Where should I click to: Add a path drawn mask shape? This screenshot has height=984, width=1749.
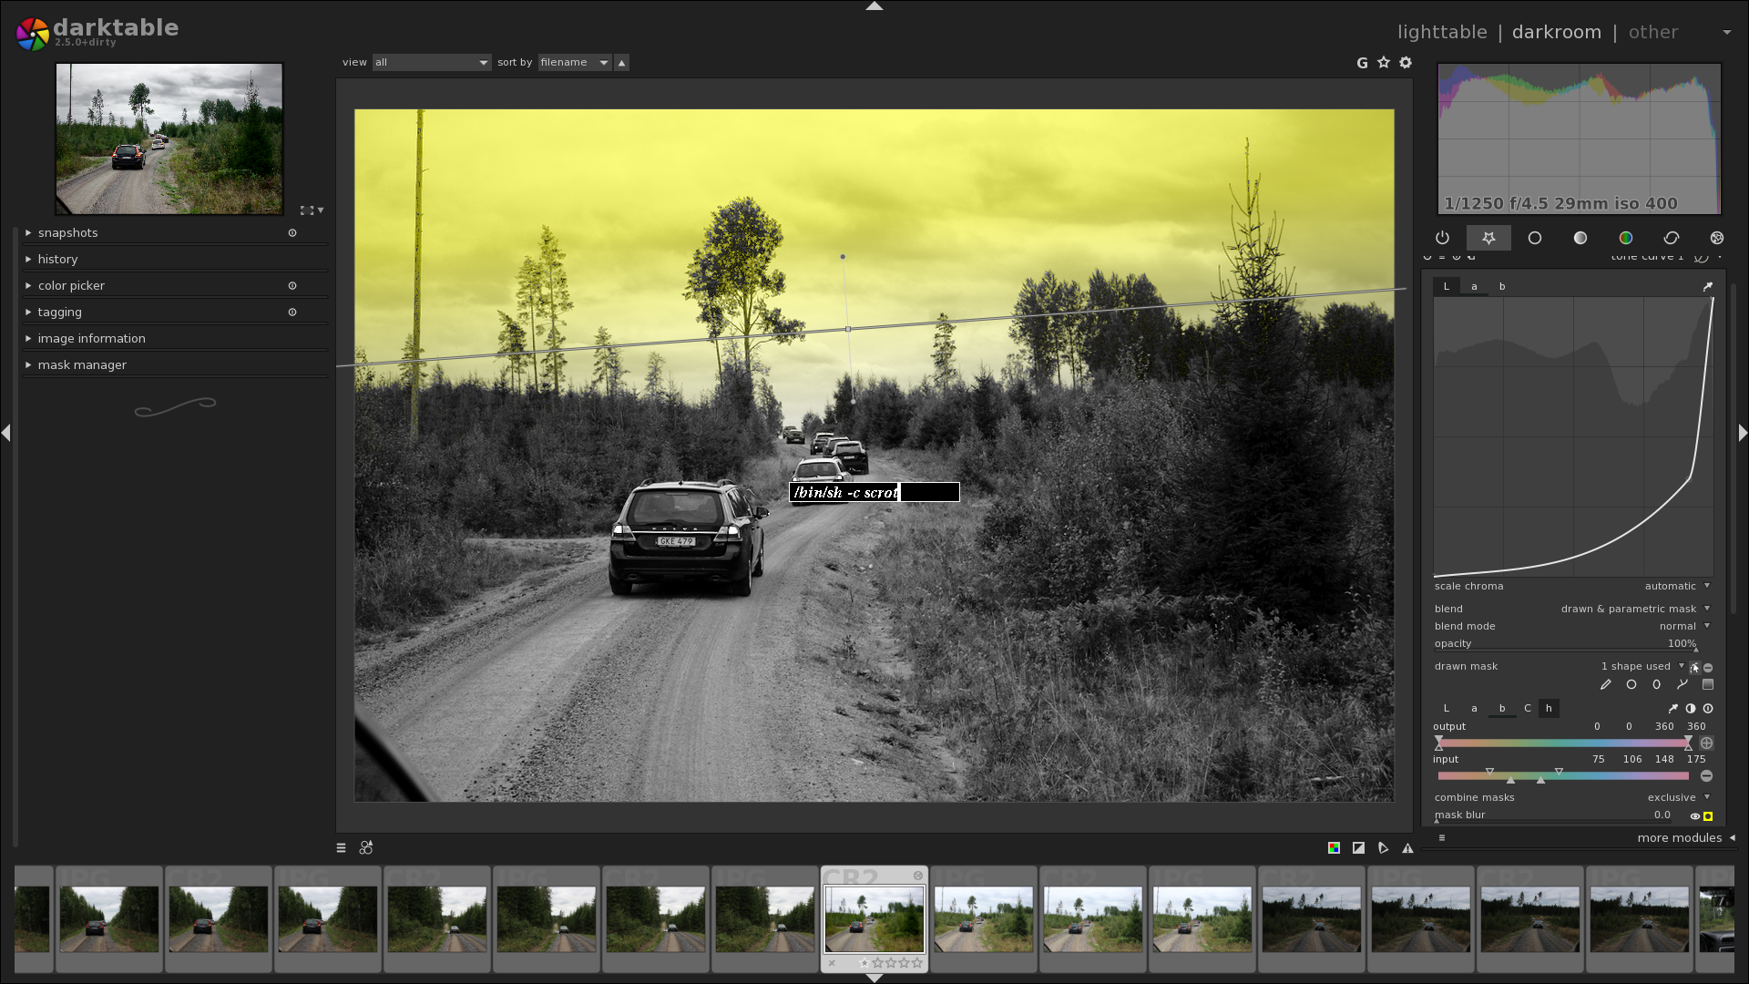pyautogui.click(x=1683, y=684)
